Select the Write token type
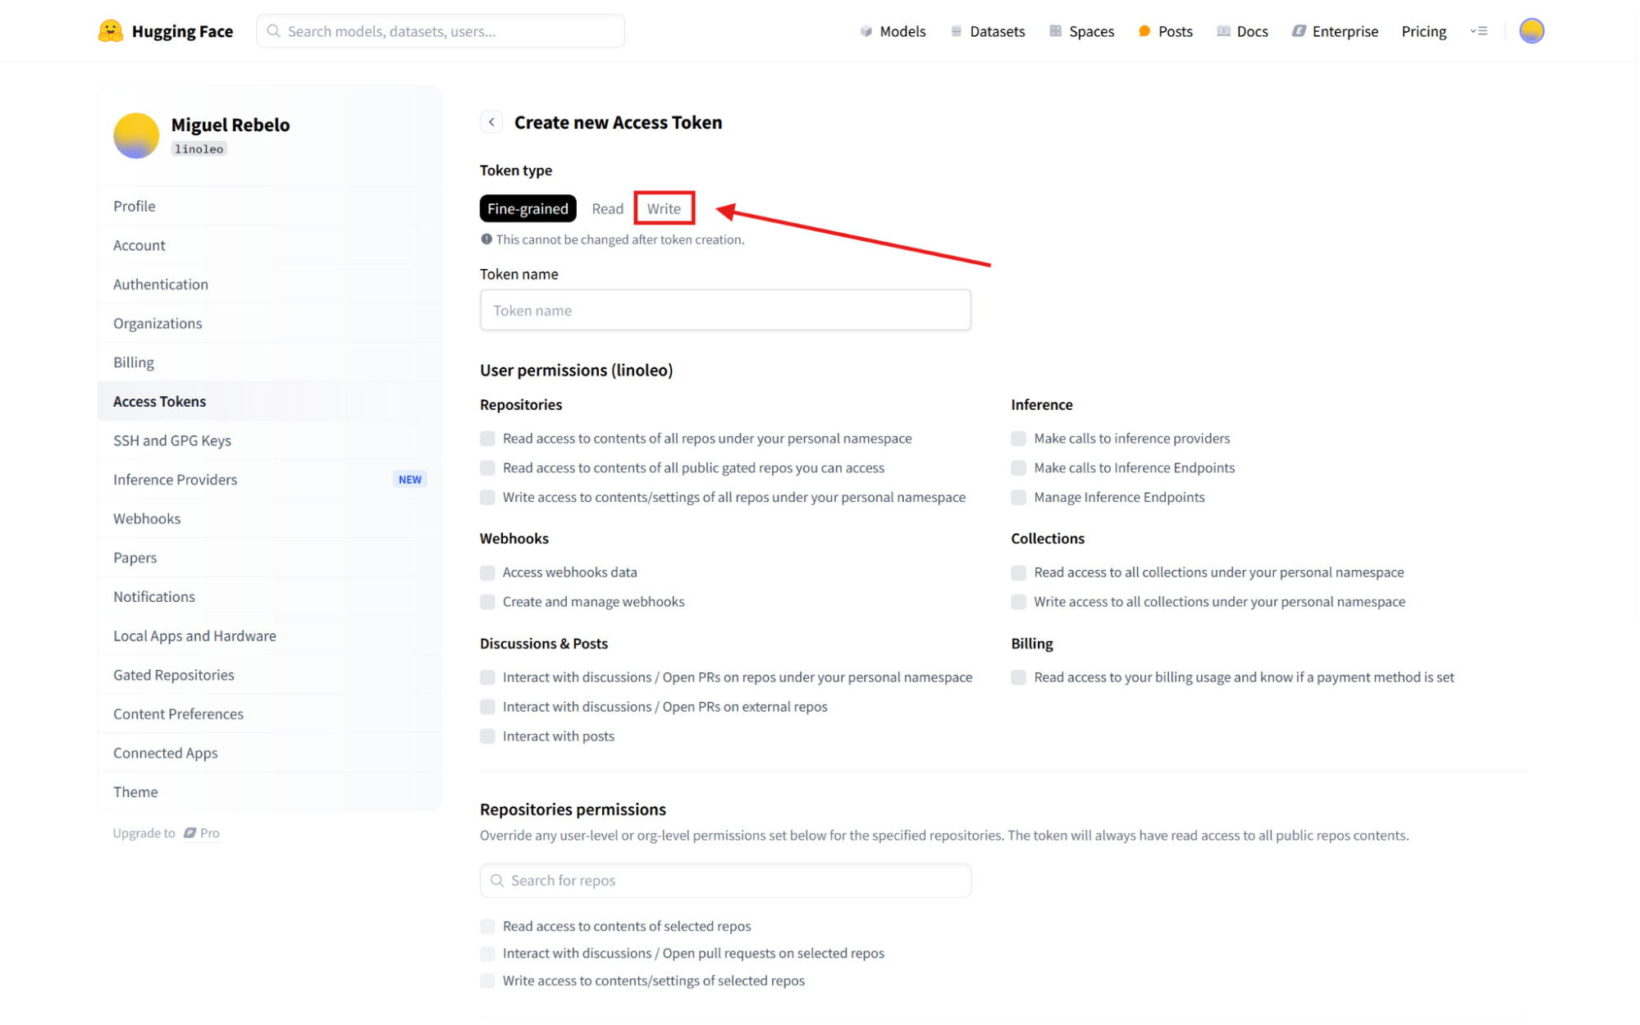 tap(664, 208)
